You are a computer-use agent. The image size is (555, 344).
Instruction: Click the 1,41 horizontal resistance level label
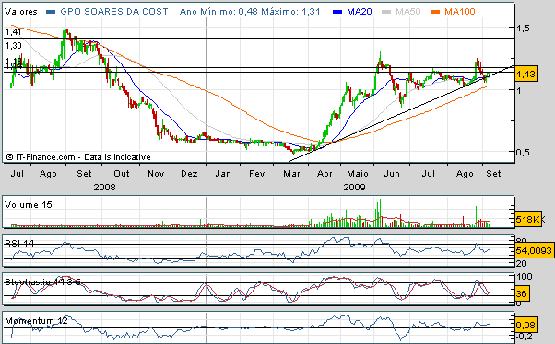tap(14, 32)
